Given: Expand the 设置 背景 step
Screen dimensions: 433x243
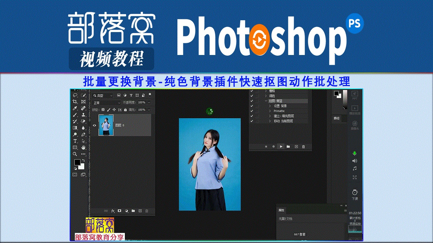Looking at the screenshot, I should (x=270, y=106).
